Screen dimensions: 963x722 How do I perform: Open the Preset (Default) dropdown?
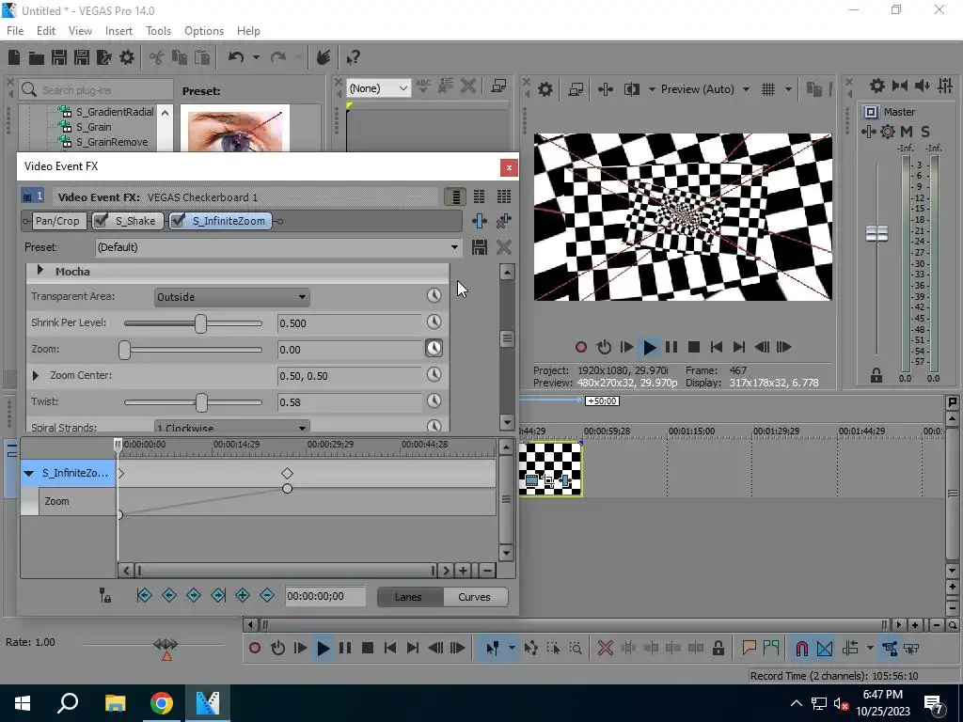click(277, 247)
